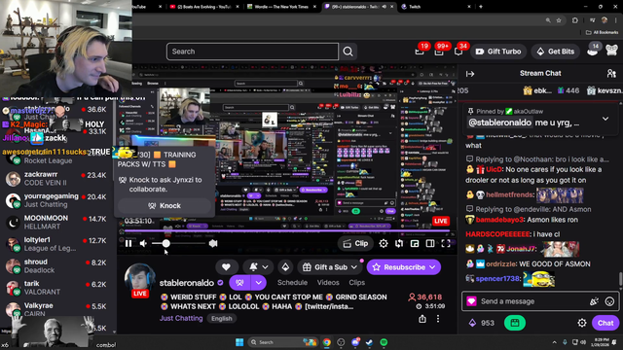This screenshot has width=623, height=350.
Task: Click the Knock button in popup
Action: (165, 205)
